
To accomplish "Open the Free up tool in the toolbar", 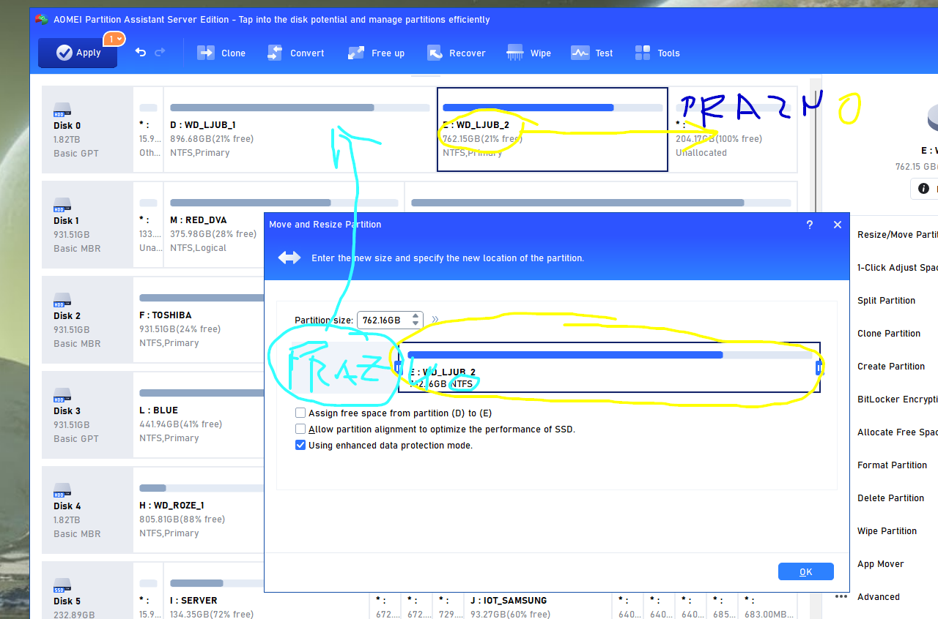I will [376, 53].
